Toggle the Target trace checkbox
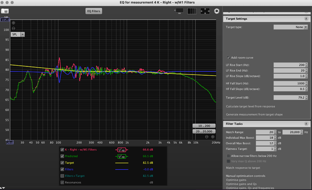This screenshot has width=312, height=190. 62,163
